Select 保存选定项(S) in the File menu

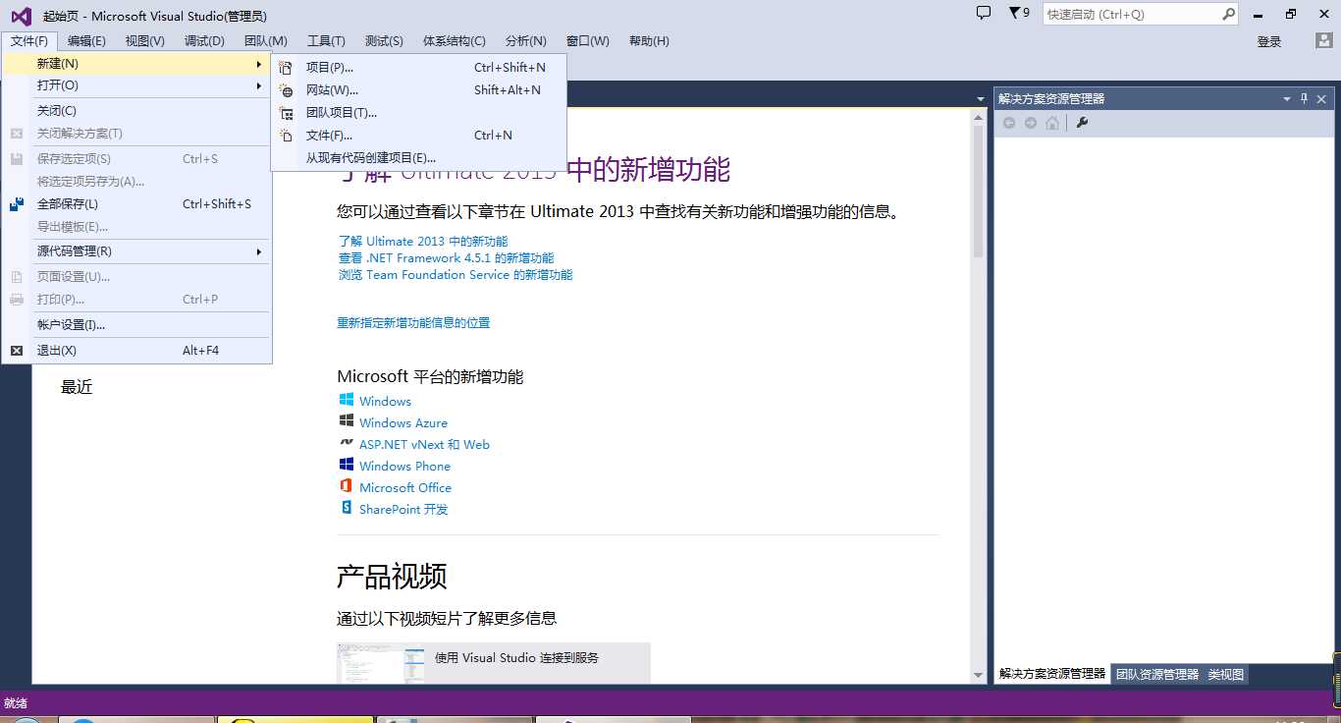tap(136, 159)
